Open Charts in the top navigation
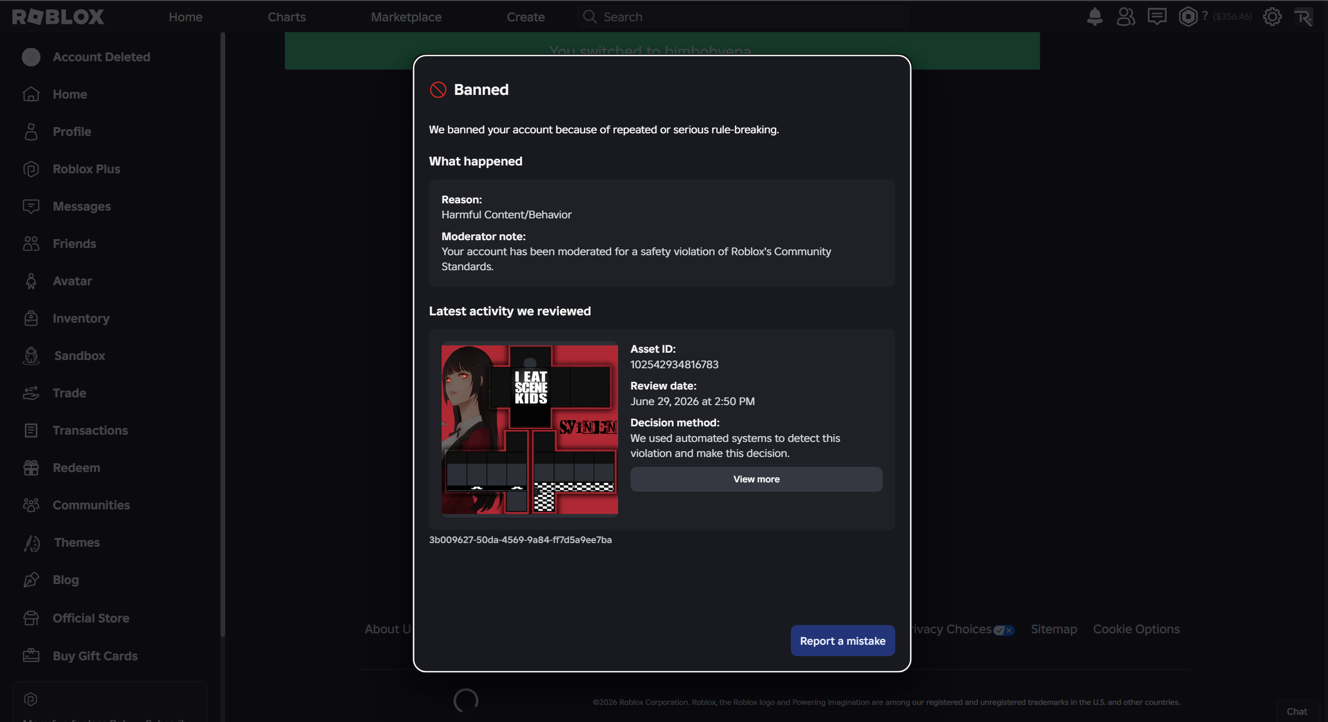The width and height of the screenshot is (1328, 722). (286, 17)
